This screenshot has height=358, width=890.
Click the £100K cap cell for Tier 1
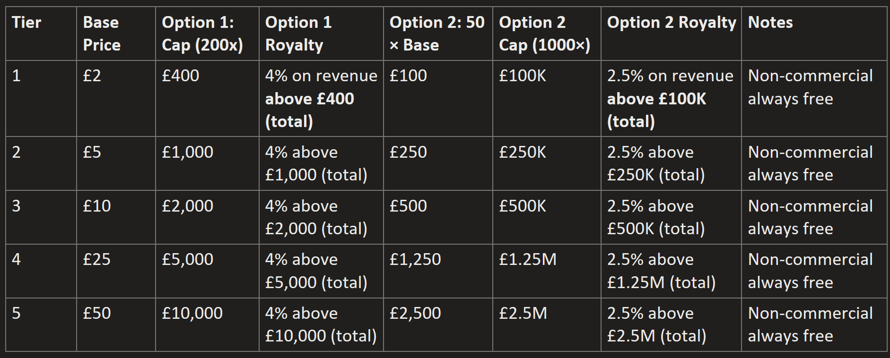pyautogui.click(x=522, y=76)
